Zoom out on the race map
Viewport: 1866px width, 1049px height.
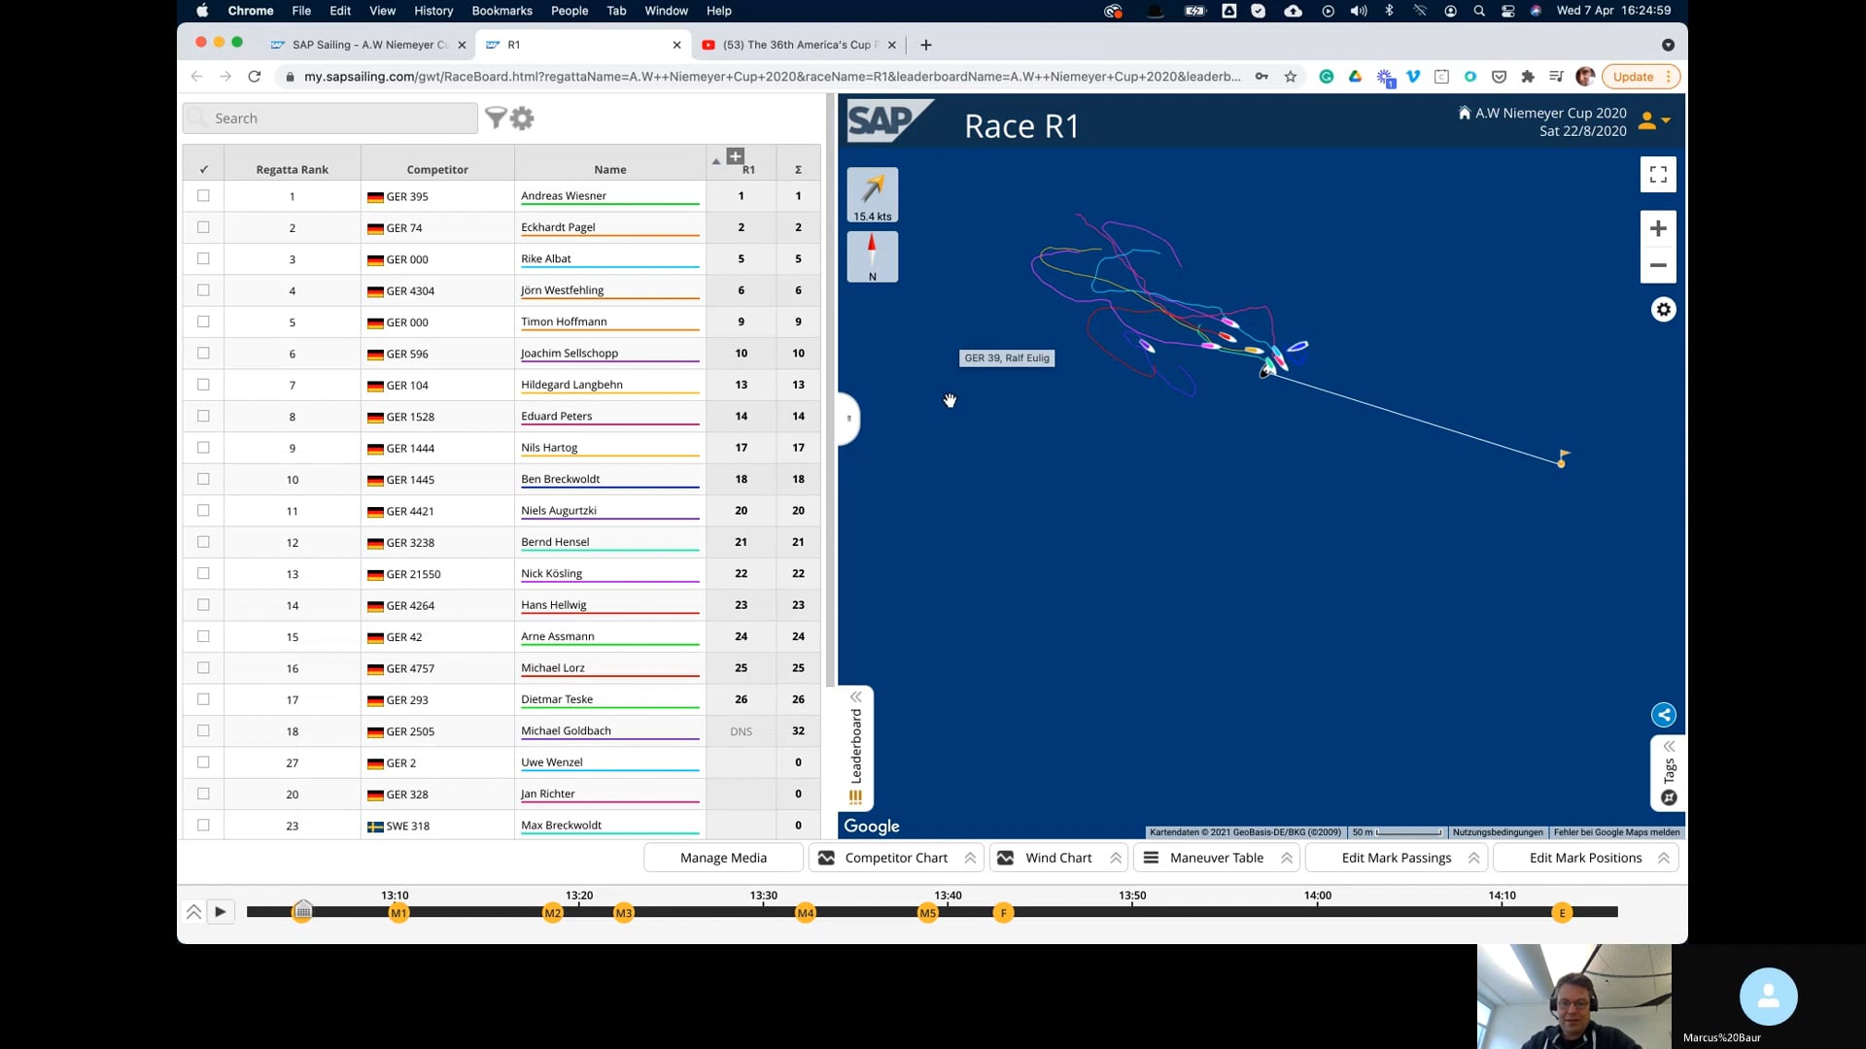coord(1658,265)
